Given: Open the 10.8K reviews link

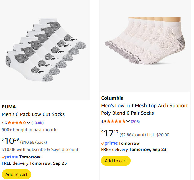Looking at the screenshot, I should pyautogui.click(x=37, y=122).
